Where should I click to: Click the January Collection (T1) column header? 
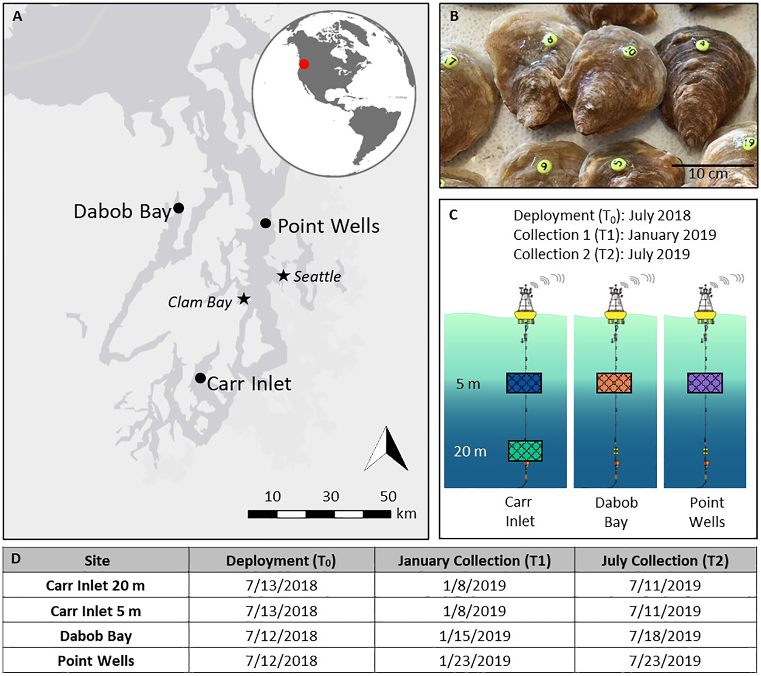tap(474, 561)
